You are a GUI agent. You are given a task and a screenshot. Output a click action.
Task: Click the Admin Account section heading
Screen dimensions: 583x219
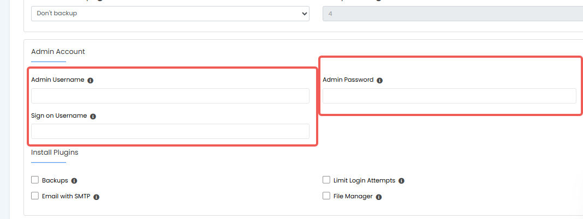pyautogui.click(x=58, y=52)
